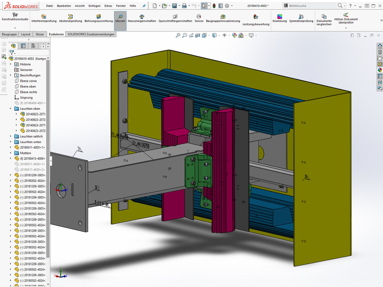The image size is (383, 287).
Task: Switch to the Baugruppe tab
Action: tap(9, 34)
